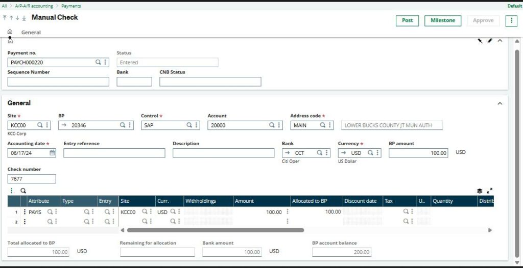This screenshot has width=523, height=268.
Task: Open the Currency field actions menu
Action: (377, 153)
